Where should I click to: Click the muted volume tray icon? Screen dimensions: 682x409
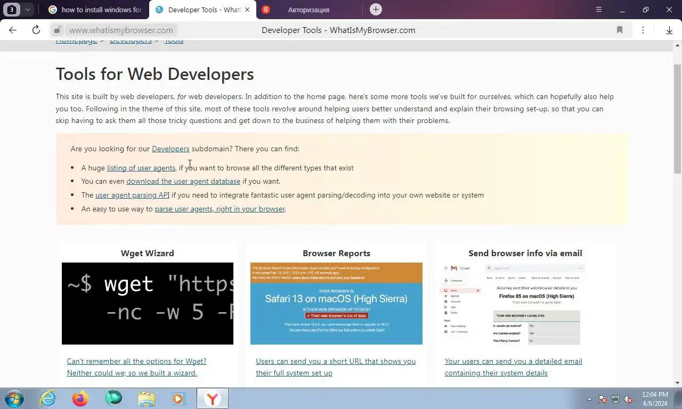(628, 399)
